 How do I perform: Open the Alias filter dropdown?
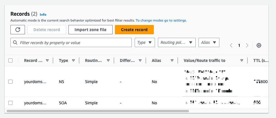click(x=209, y=42)
